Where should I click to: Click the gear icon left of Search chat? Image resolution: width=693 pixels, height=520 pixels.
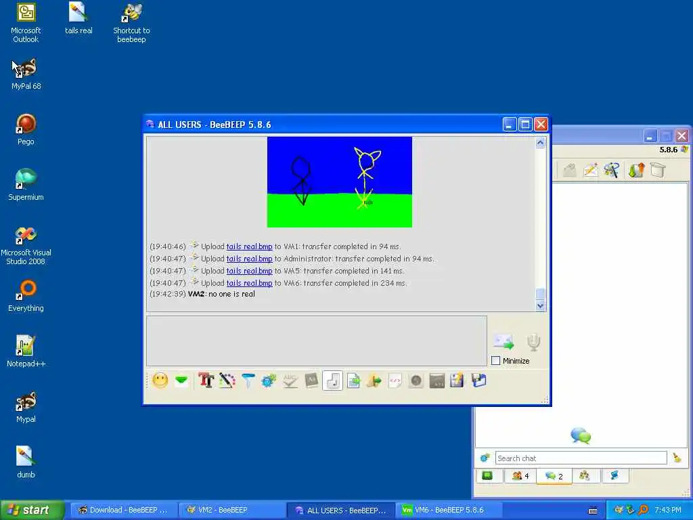pyautogui.click(x=485, y=458)
